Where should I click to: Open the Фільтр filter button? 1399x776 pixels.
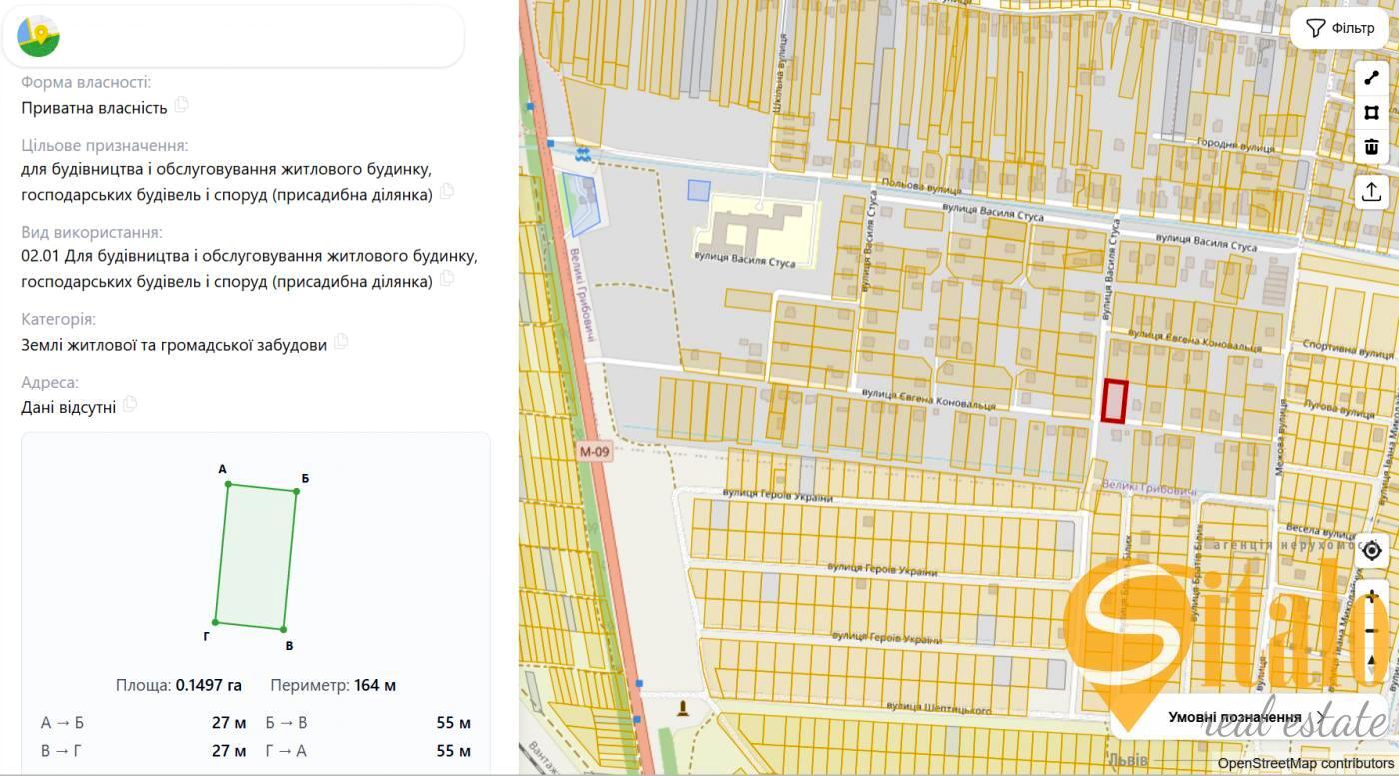point(1340,28)
